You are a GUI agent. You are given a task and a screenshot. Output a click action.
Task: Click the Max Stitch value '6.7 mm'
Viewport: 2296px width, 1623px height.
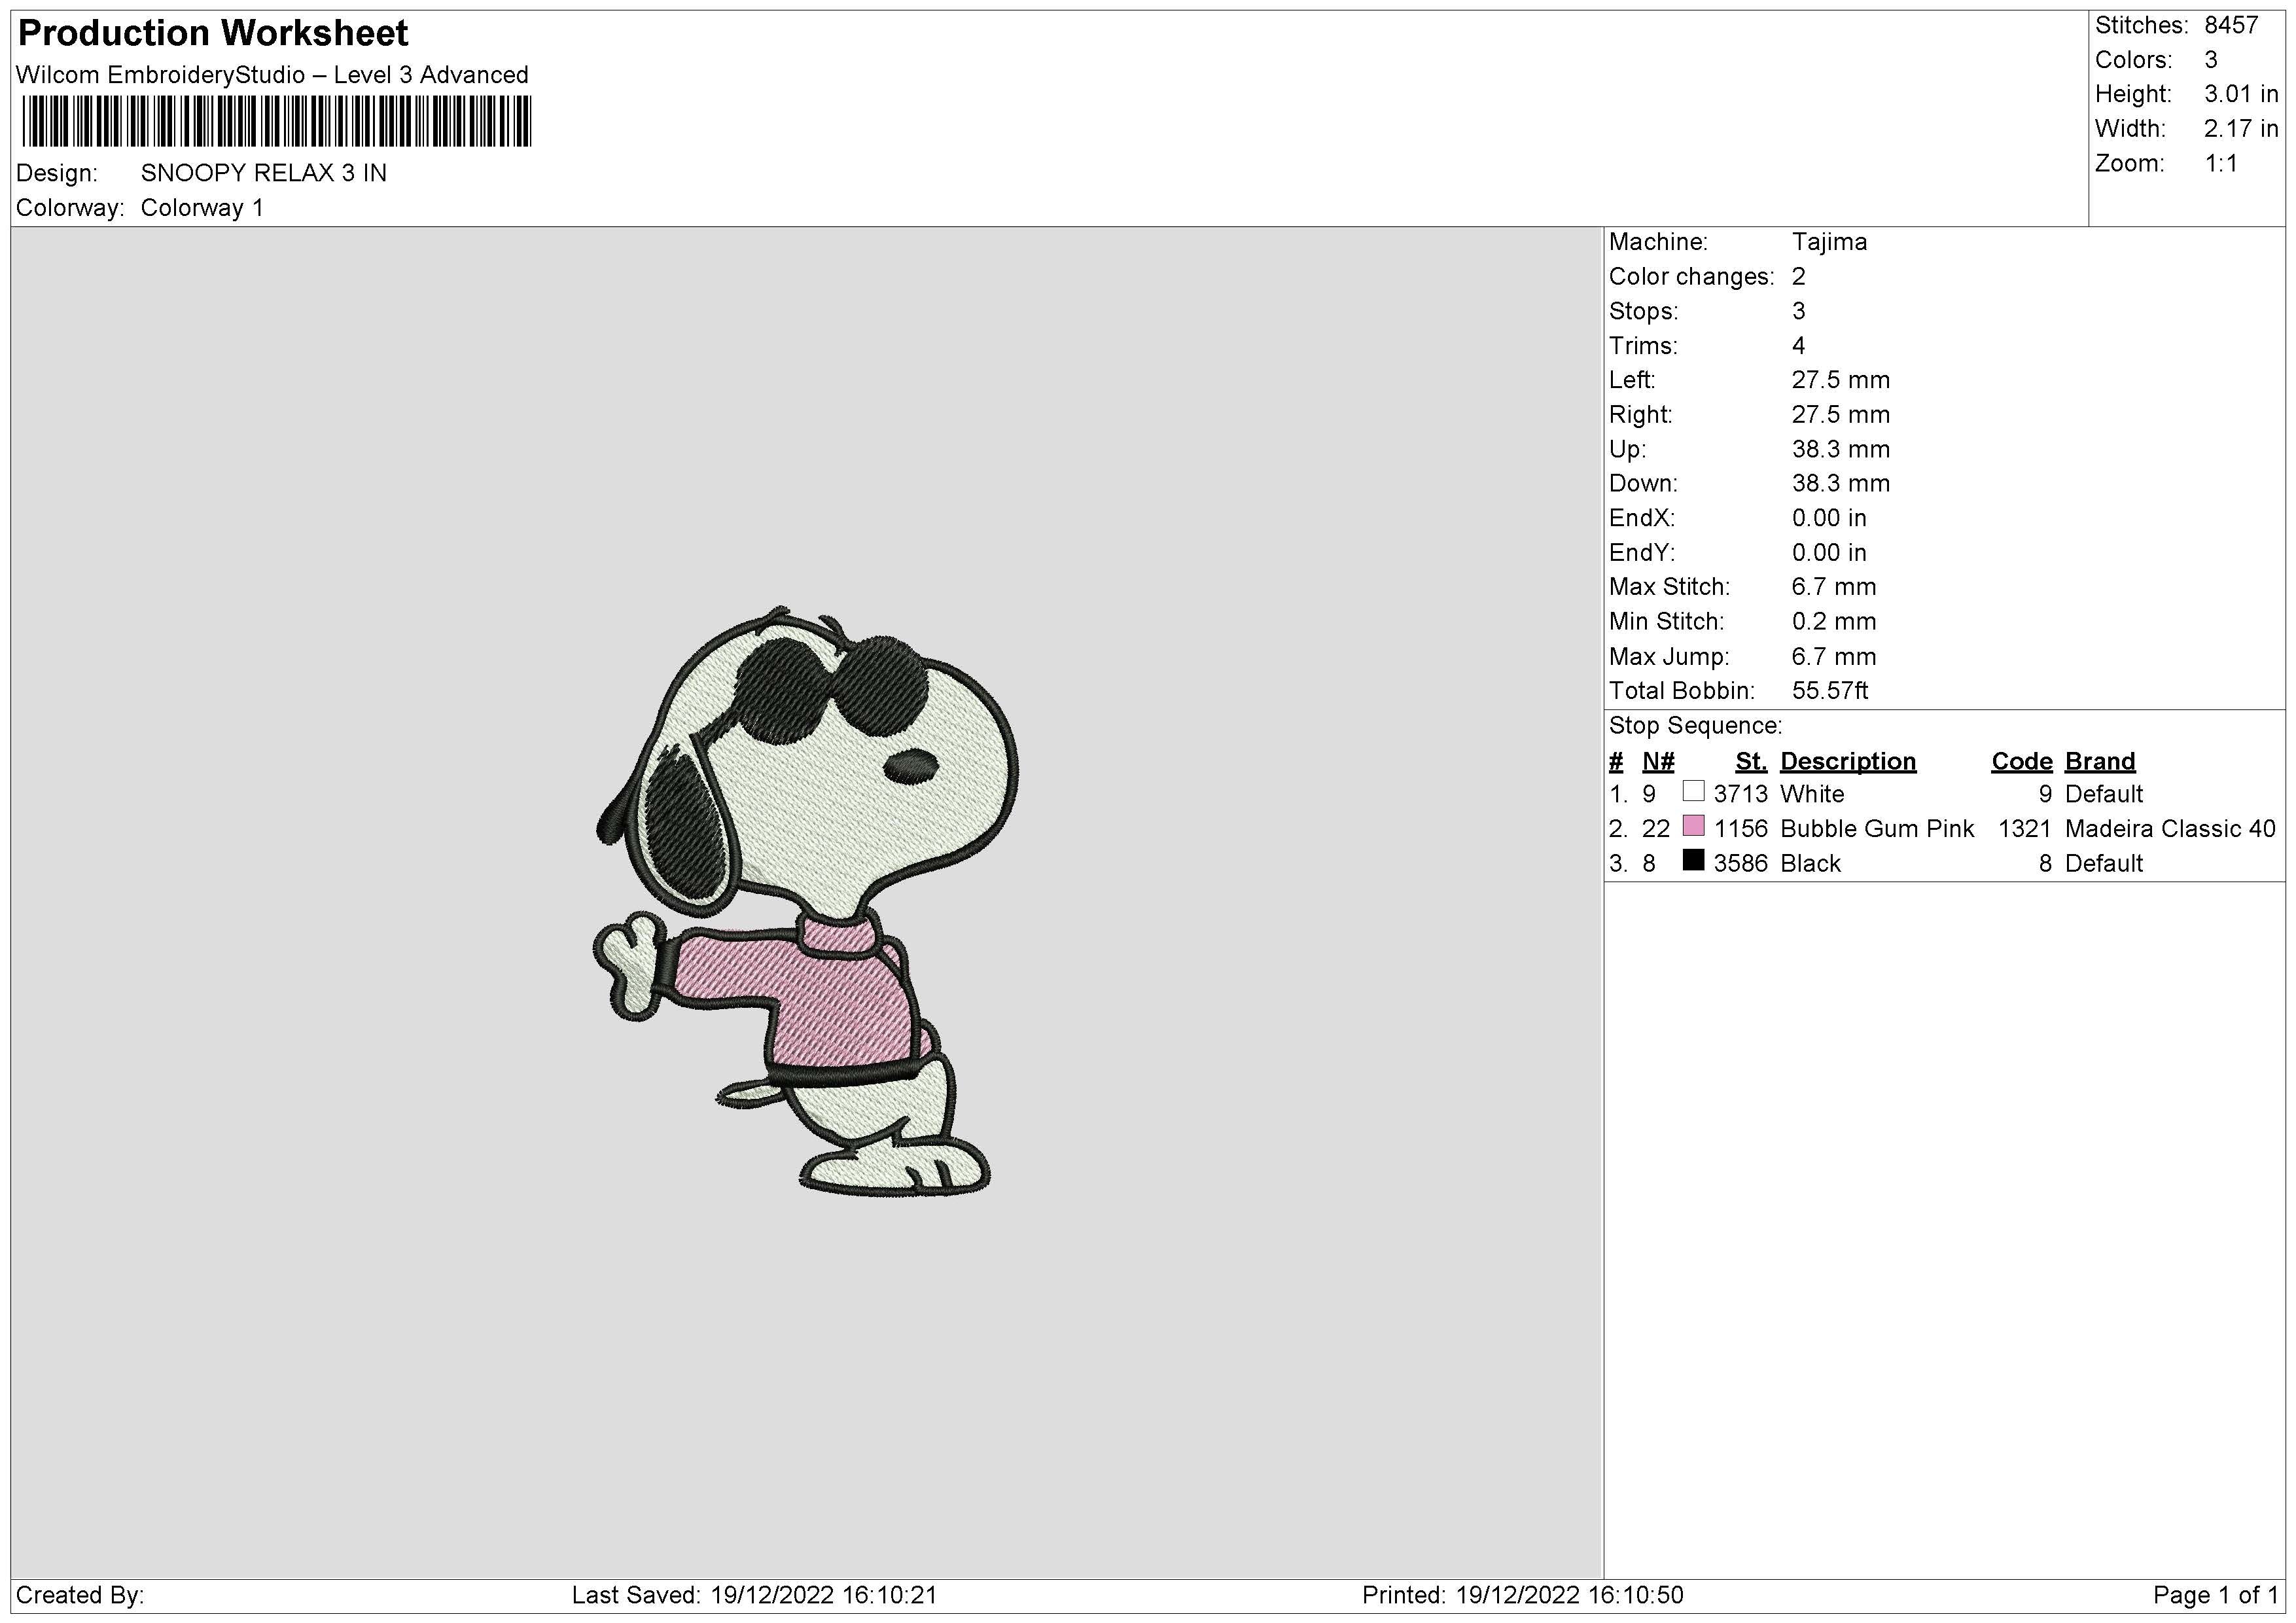(1834, 587)
